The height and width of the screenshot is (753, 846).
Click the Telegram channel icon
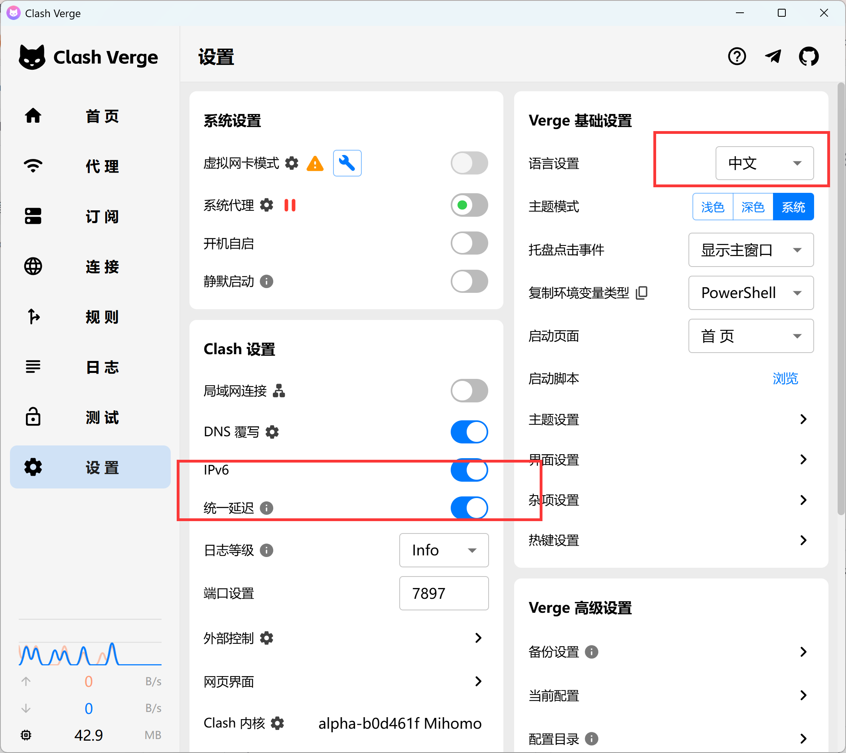pos(773,56)
